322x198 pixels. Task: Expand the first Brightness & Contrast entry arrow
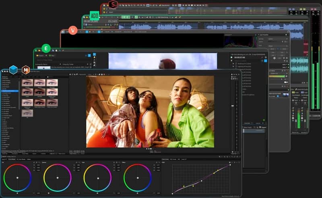pos(233,64)
